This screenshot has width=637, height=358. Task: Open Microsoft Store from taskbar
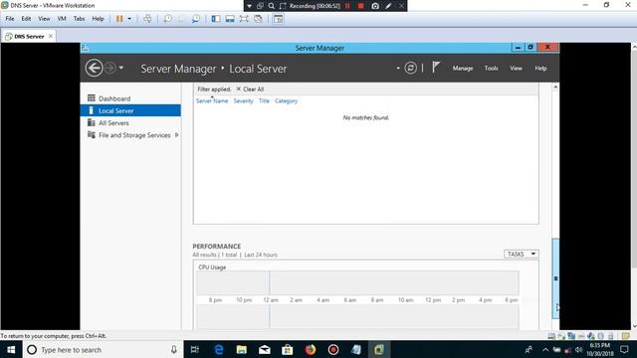pyautogui.click(x=288, y=349)
